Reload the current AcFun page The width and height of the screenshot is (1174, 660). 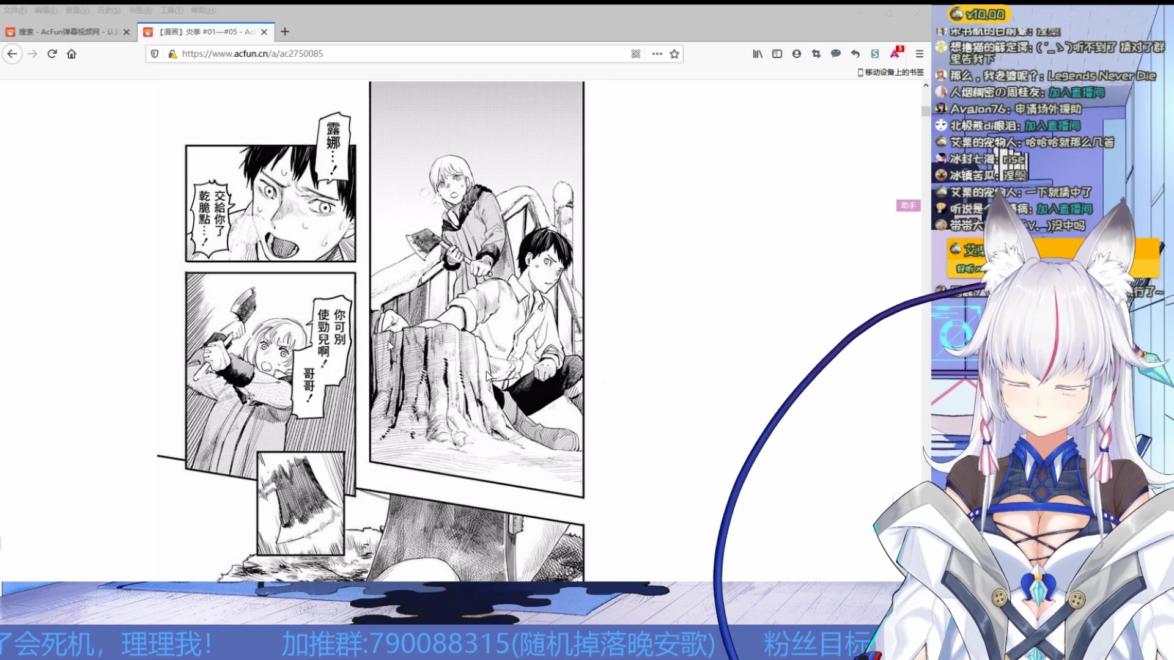pyautogui.click(x=52, y=54)
